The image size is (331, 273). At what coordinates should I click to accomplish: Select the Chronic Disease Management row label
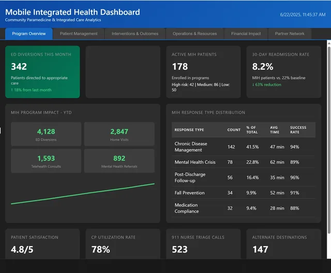point(191,147)
